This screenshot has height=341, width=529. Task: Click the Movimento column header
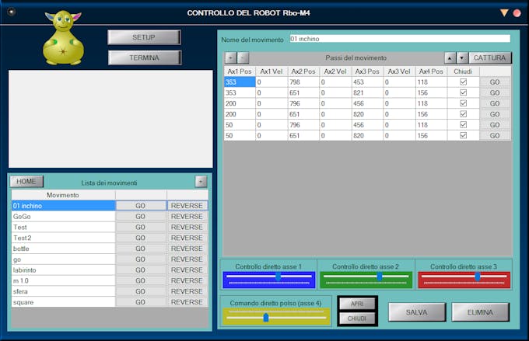(64, 195)
